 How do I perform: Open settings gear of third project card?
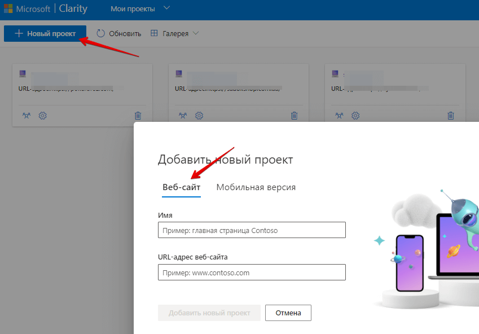point(355,116)
